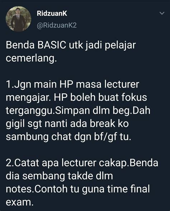Screen dimensions: 170x211
Task: Click the word 'BASIC' in the tweet heading
Action: coord(52,45)
